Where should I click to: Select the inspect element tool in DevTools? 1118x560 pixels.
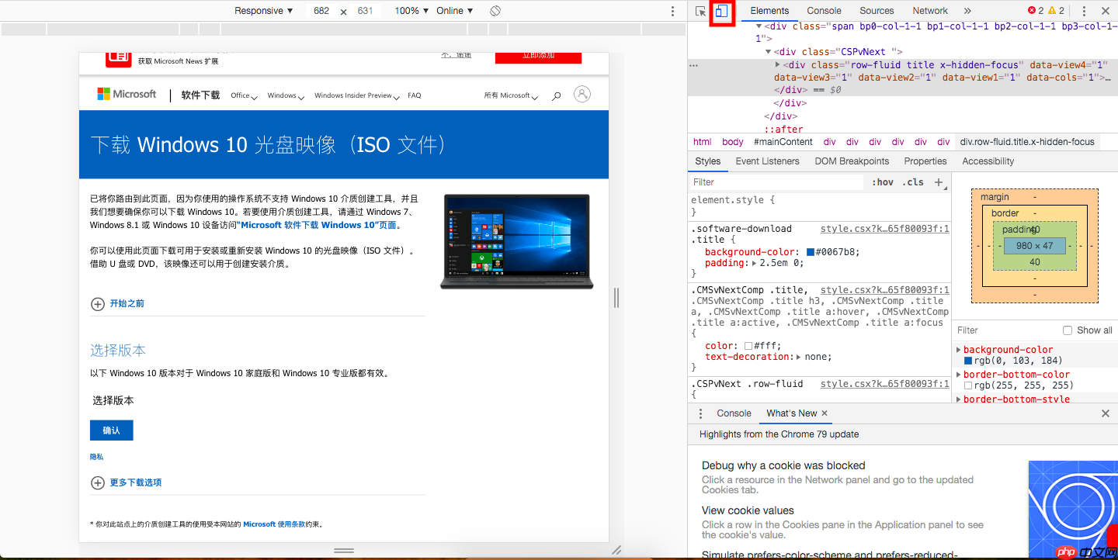(x=701, y=11)
